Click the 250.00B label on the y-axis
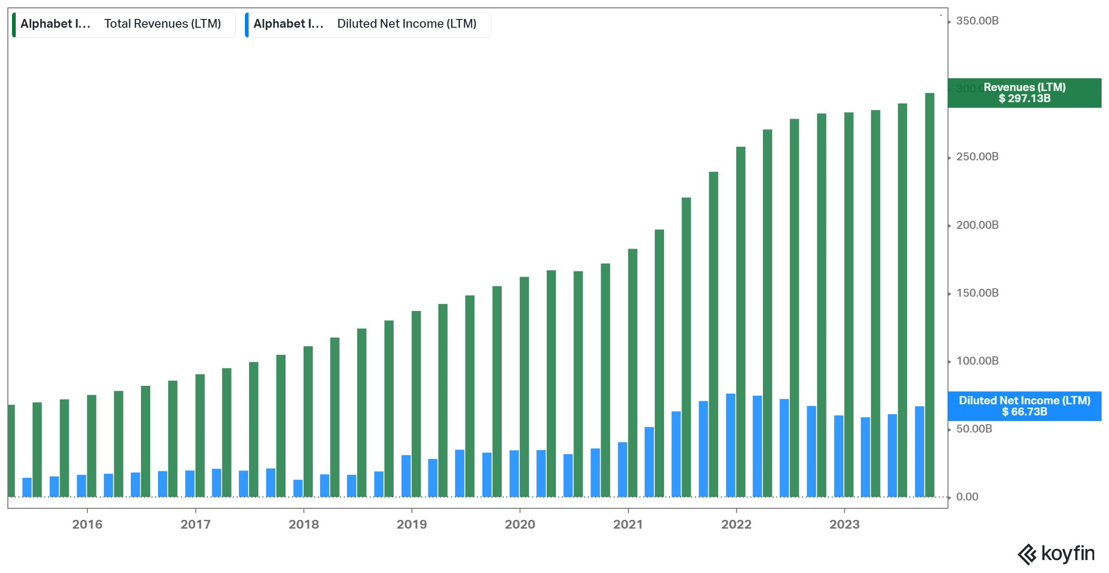 point(977,157)
